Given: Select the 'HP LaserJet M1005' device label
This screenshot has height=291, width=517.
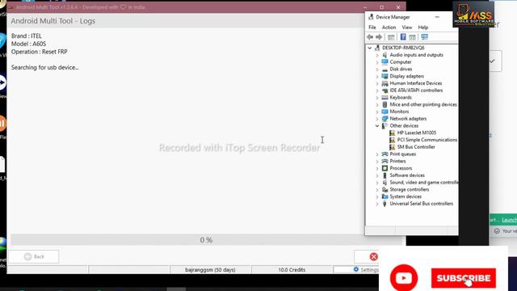Looking at the screenshot, I should coord(417,133).
